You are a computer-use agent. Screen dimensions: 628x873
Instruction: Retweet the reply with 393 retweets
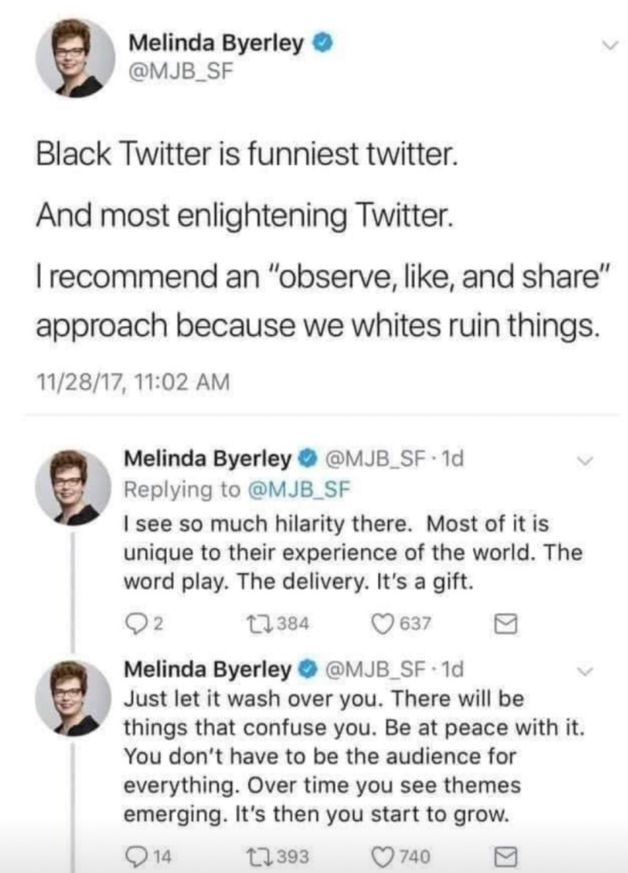coord(273,856)
